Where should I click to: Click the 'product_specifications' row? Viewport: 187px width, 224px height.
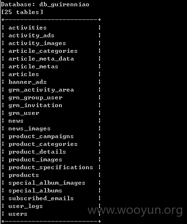51,167
